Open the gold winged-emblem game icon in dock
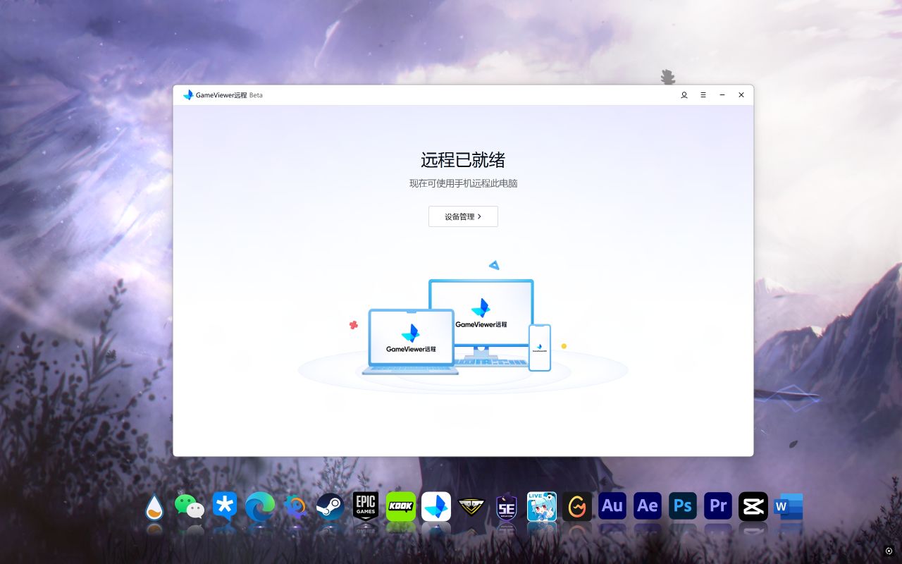The width and height of the screenshot is (902, 564). click(x=471, y=506)
